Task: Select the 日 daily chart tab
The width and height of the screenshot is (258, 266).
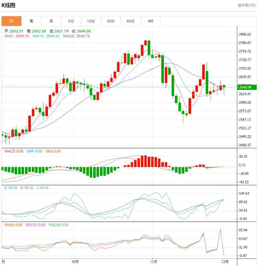Action: coord(11,21)
